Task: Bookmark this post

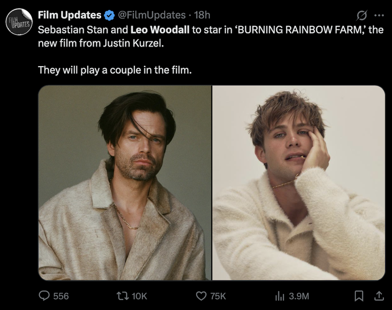Action: click(359, 296)
